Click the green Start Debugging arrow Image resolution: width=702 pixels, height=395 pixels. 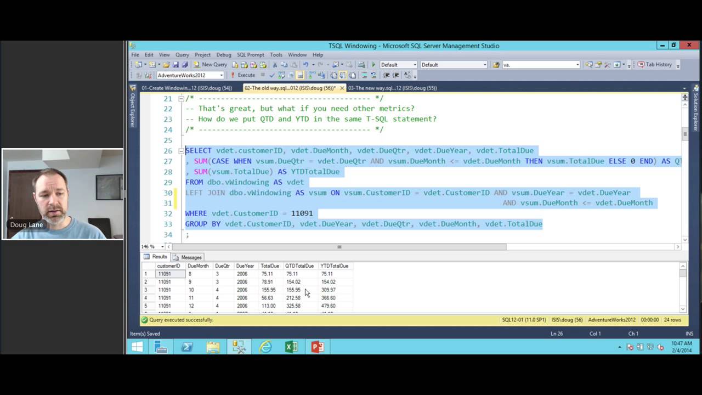[373, 64]
